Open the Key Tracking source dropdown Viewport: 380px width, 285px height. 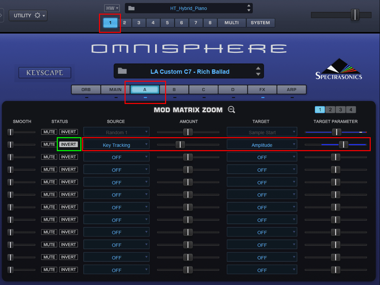pyautogui.click(x=116, y=144)
